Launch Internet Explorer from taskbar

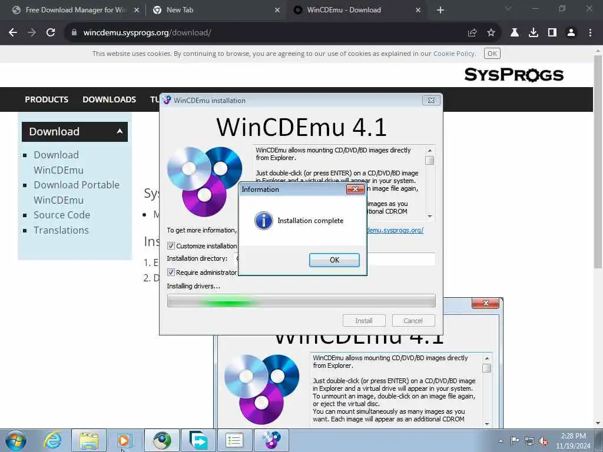click(52, 440)
